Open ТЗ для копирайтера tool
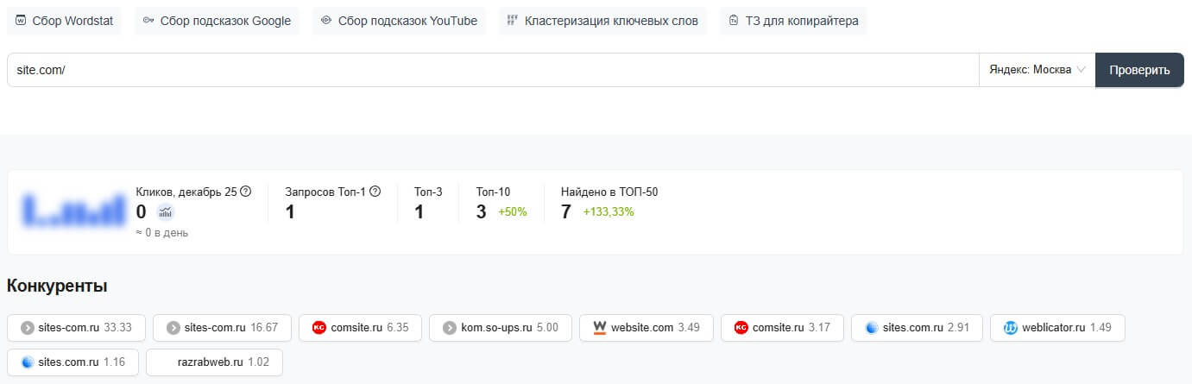Viewport: 1192px width, 384px height. (793, 21)
